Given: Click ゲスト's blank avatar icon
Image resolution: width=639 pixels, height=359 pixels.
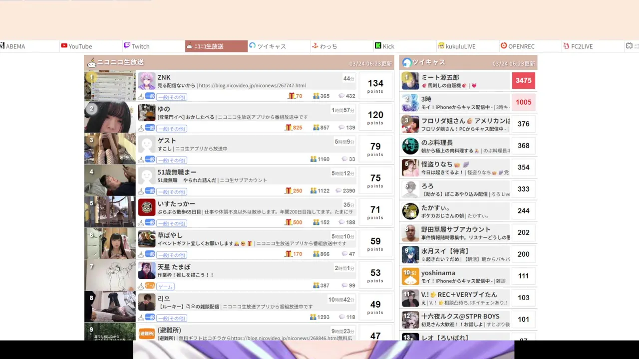Looking at the screenshot, I should [x=147, y=144].
